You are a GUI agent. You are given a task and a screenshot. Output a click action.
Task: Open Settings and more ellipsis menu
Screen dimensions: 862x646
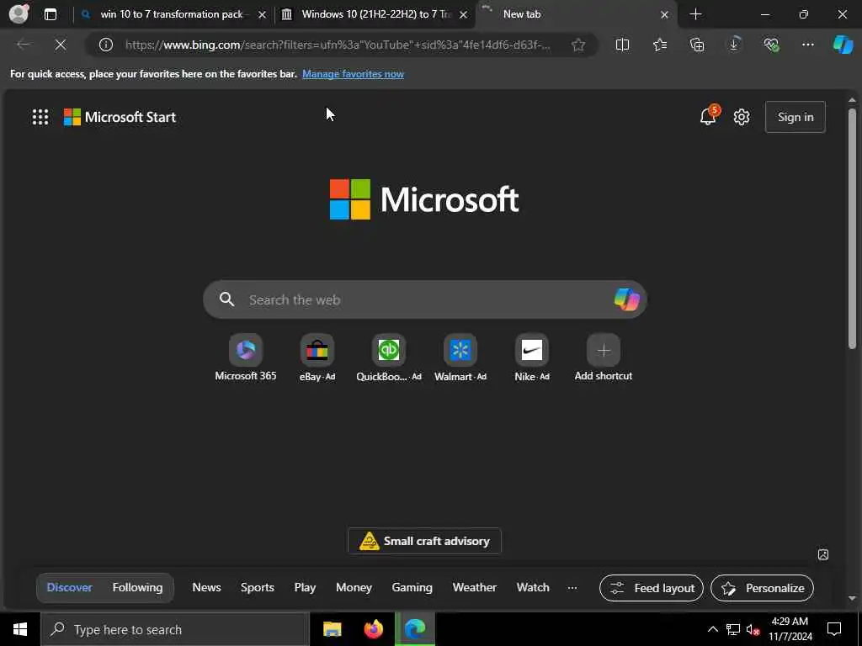click(x=807, y=45)
